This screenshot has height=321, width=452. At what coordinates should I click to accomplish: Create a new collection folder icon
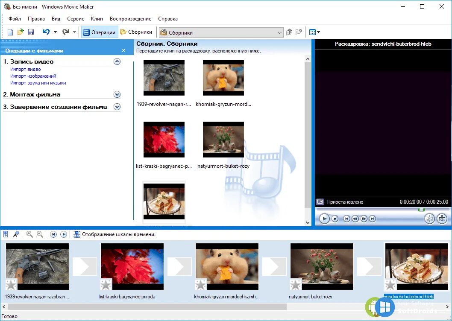[x=299, y=32]
